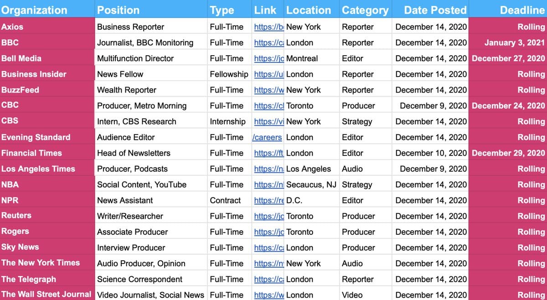Open the CBS Research intern link
Viewport: 547px width, 300px height.
click(x=268, y=122)
